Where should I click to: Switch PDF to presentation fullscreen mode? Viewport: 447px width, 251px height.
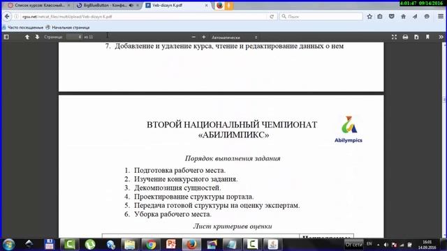(x=394, y=37)
